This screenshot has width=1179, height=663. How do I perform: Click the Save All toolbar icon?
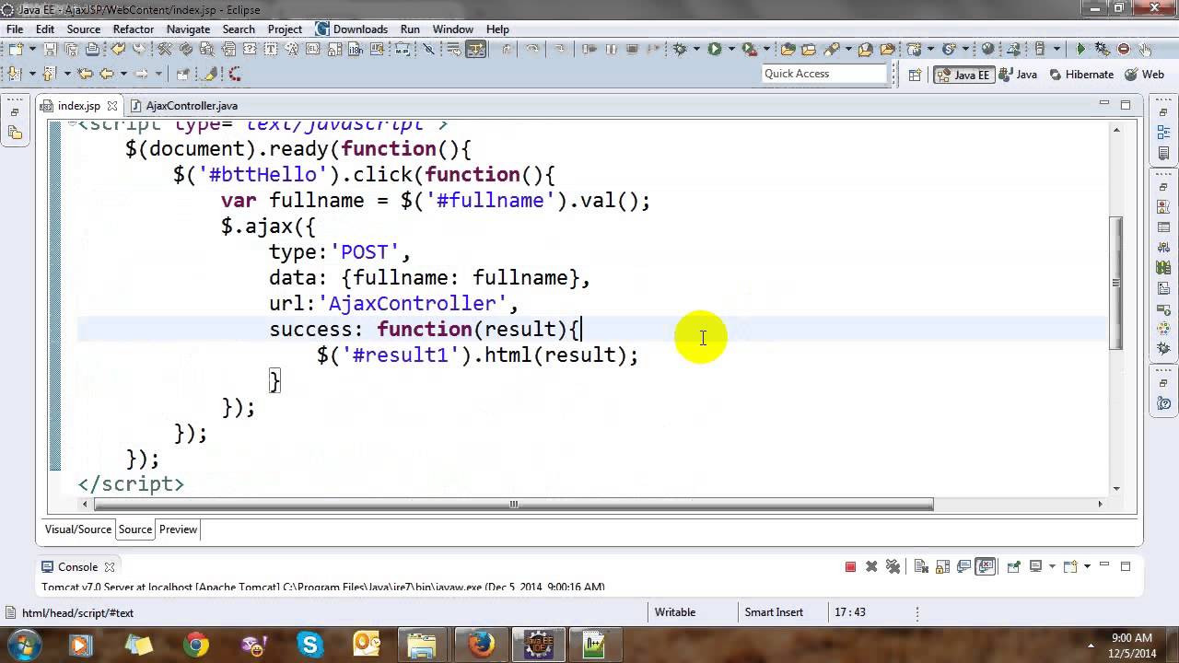pyautogui.click(x=71, y=49)
